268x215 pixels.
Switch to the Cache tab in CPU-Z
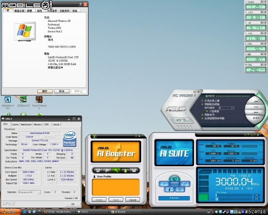[x=15, y=124]
